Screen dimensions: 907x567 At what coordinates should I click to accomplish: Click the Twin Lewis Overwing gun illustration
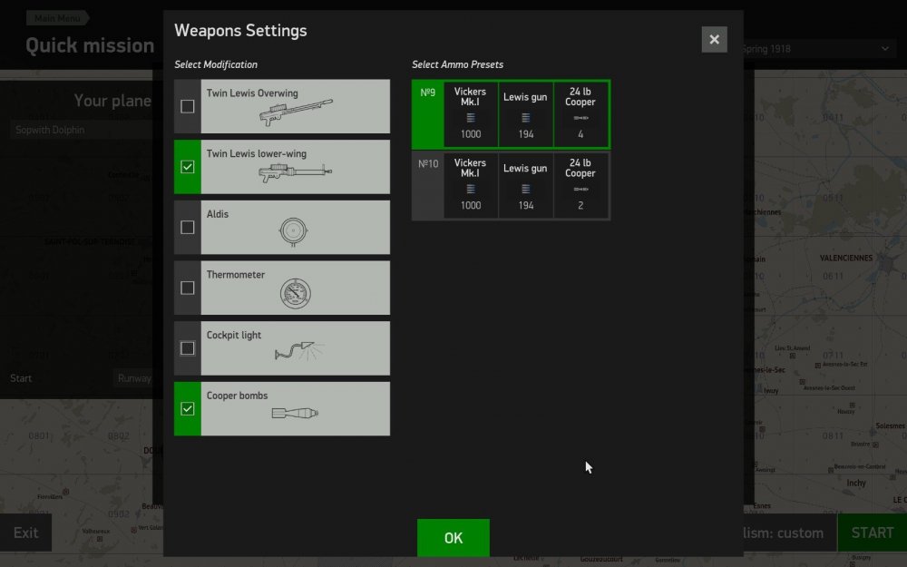(x=296, y=112)
